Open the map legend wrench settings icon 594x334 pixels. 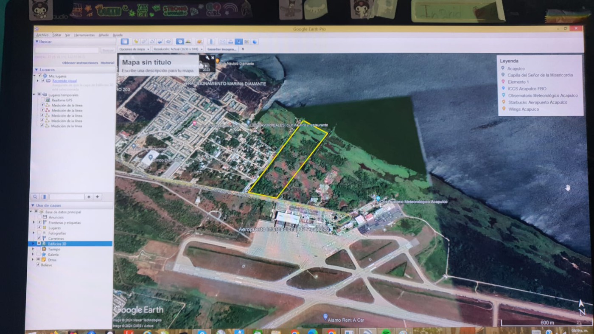point(207,58)
